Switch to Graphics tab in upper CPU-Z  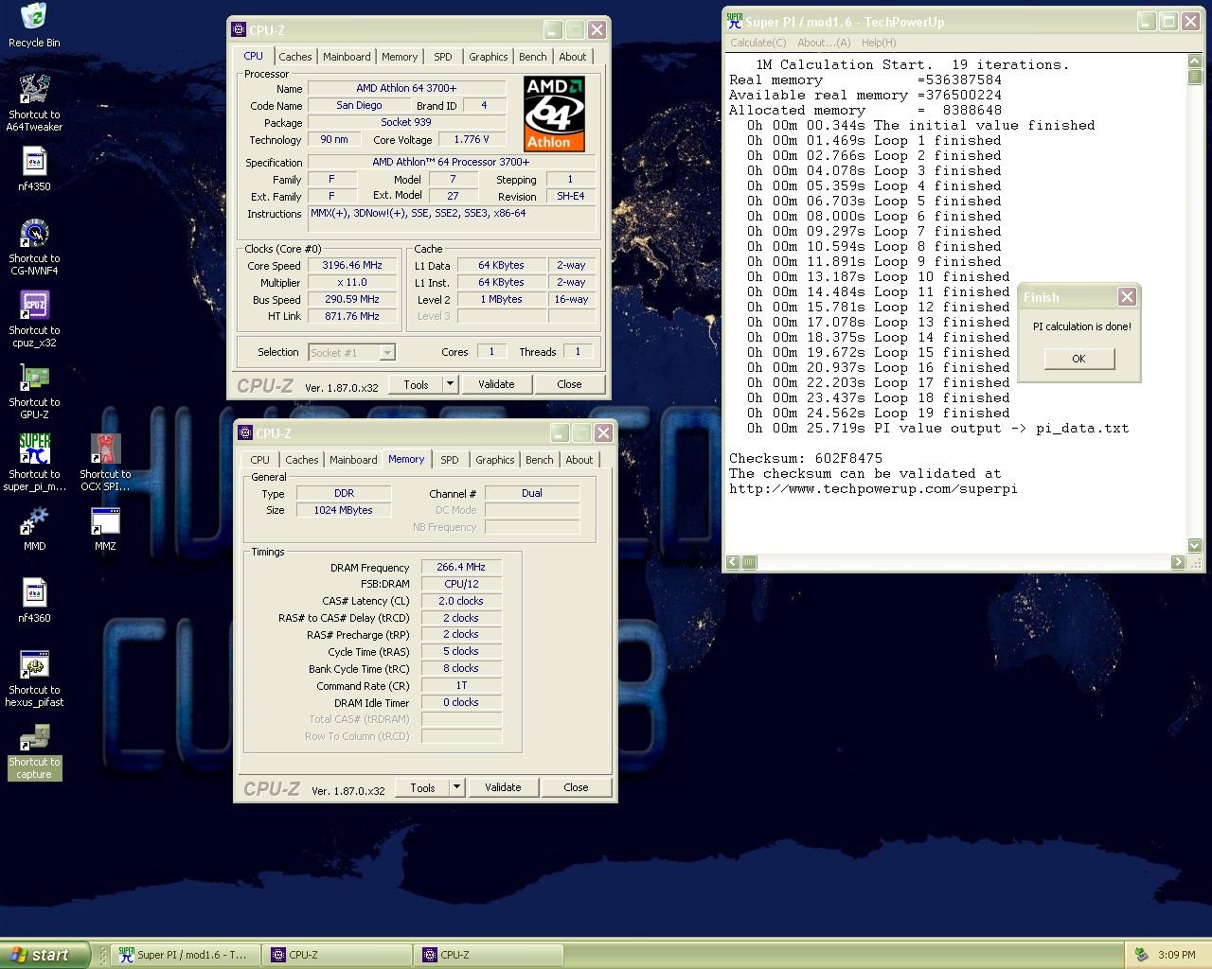489,57
